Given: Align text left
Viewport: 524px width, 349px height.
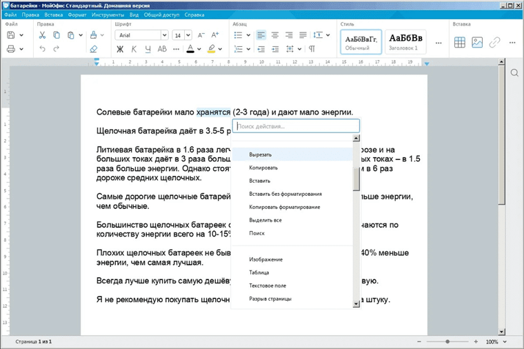Looking at the screenshot, I should [x=261, y=35].
